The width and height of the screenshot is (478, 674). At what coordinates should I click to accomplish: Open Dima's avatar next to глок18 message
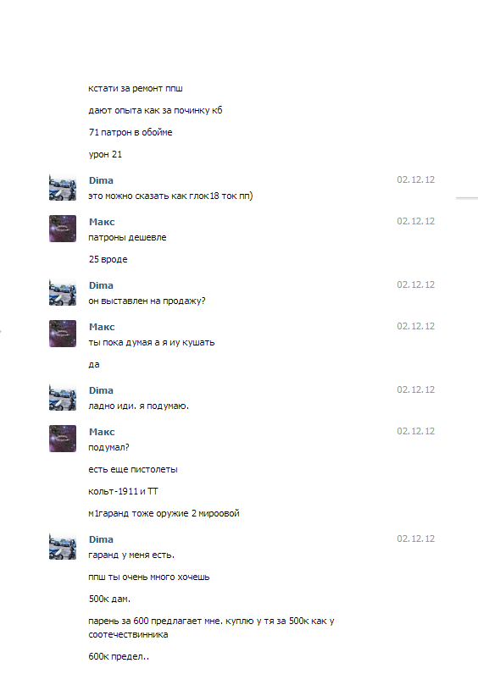pos(63,187)
